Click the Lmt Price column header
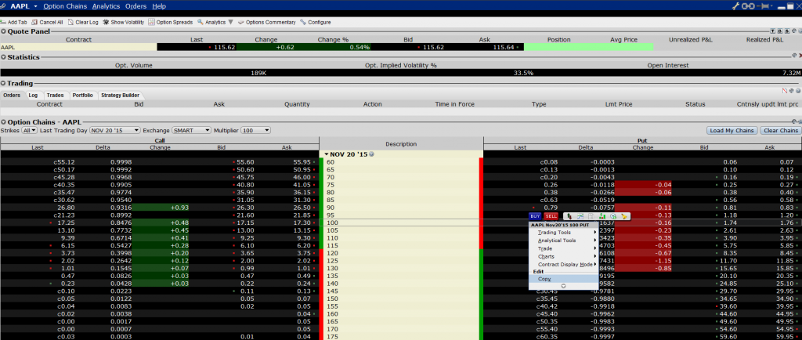Screen dimensions: 802x340 (619, 104)
